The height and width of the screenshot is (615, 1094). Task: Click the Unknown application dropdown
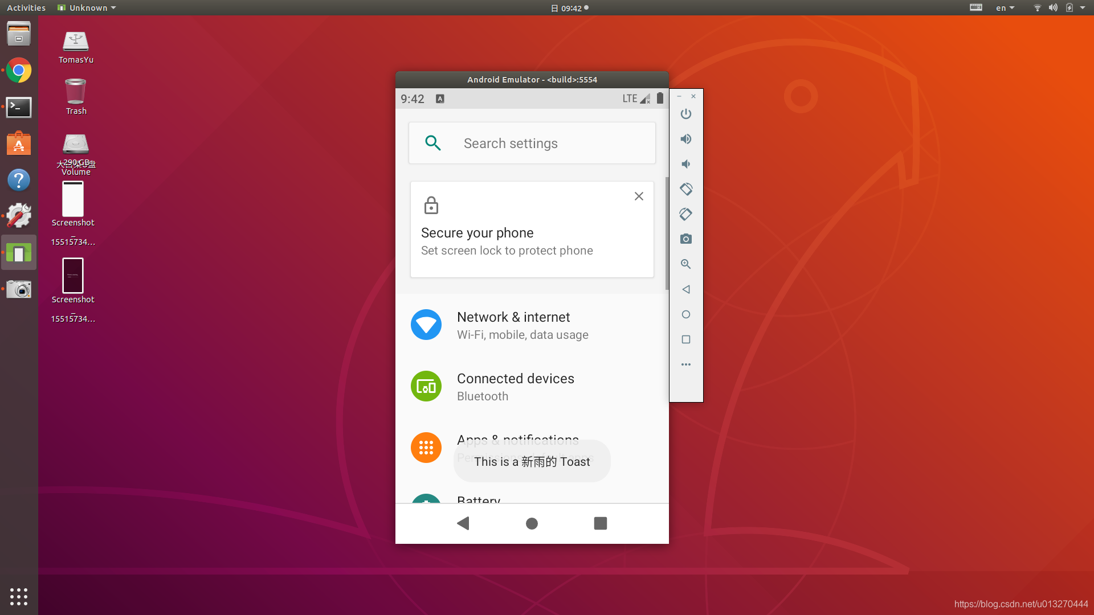(x=87, y=7)
